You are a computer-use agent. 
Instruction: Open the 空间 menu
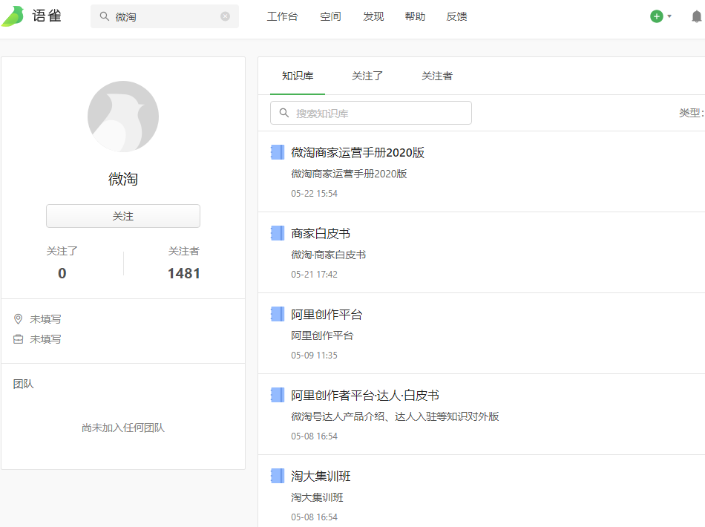click(x=330, y=16)
